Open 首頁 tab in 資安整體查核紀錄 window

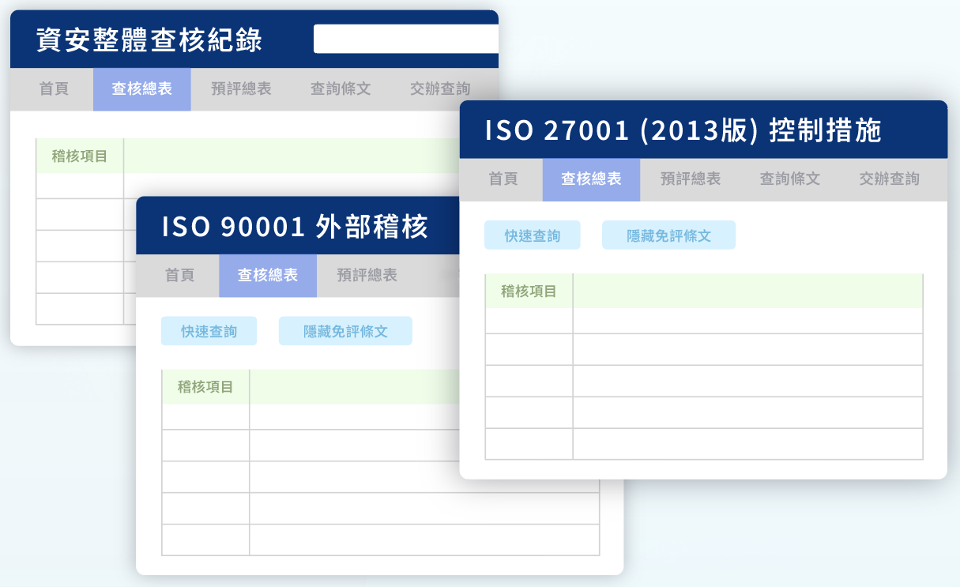coord(54,89)
